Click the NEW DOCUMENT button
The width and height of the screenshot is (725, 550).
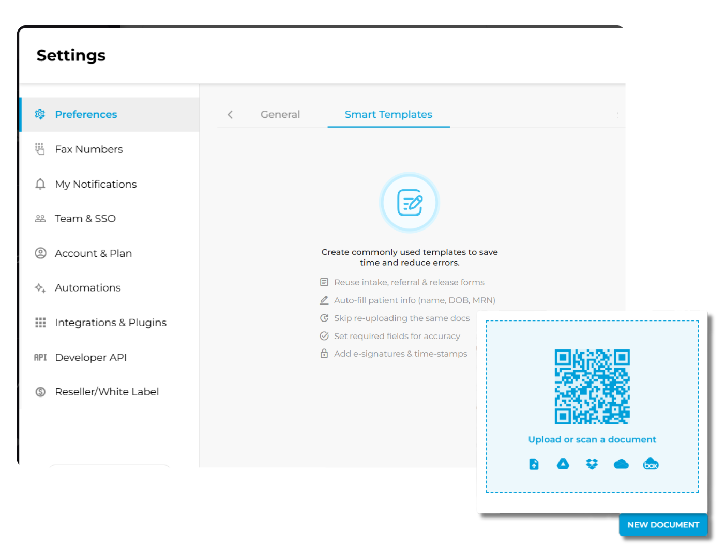click(663, 525)
